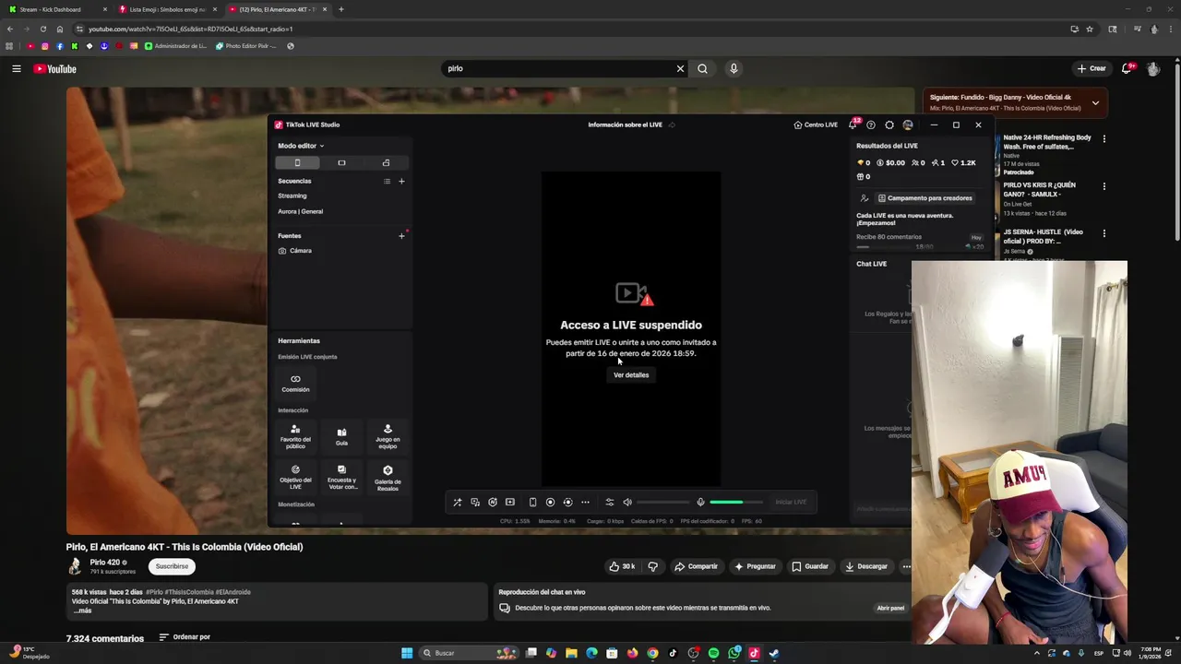Open the Coemisión tool
Screen dimensions: 1181x664
point(295,383)
